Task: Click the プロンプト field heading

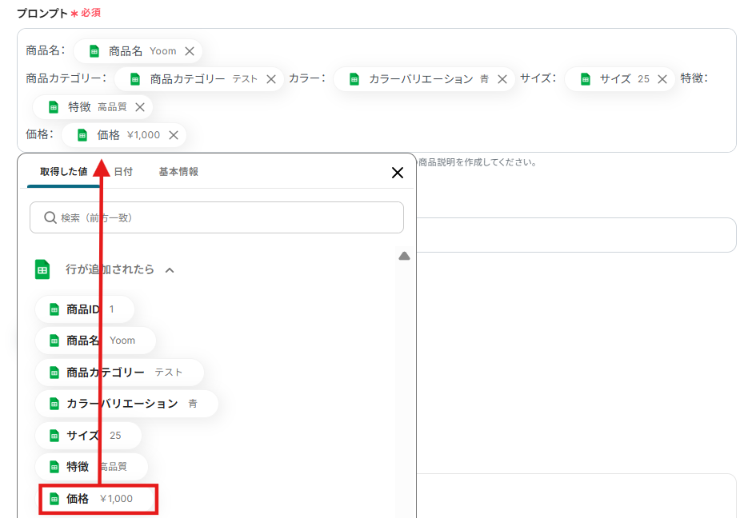Action: [x=42, y=14]
